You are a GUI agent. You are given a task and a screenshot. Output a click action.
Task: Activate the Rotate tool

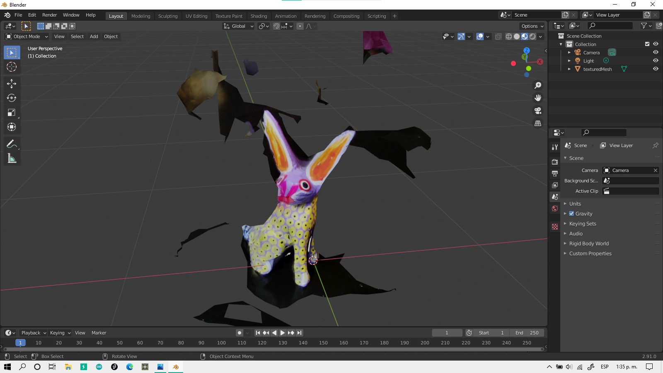(12, 98)
